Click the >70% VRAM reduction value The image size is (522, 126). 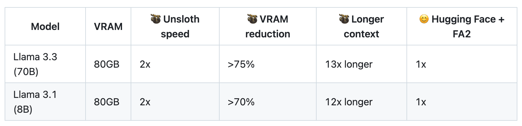[x=241, y=102]
